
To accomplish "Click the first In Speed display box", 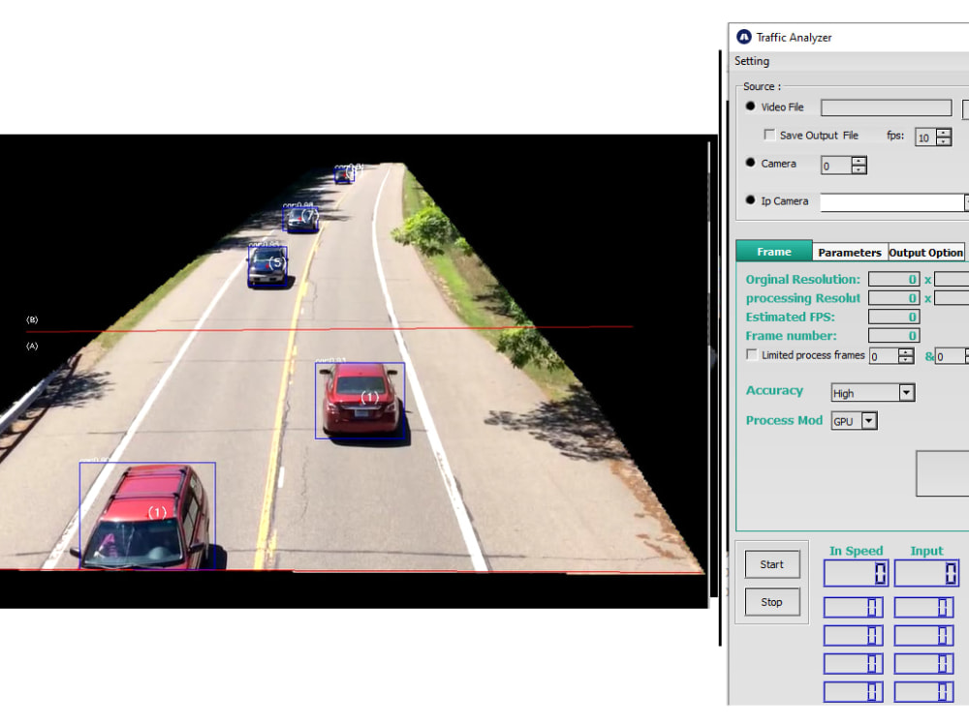I will click(856, 573).
